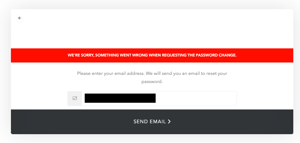The height and width of the screenshot is (143, 300).
Task: Return to the previous screen via left arrow
Action: [20, 18]
